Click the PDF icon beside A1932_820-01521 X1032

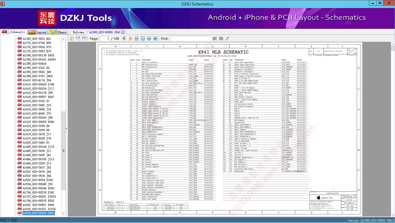coord(19,209)
